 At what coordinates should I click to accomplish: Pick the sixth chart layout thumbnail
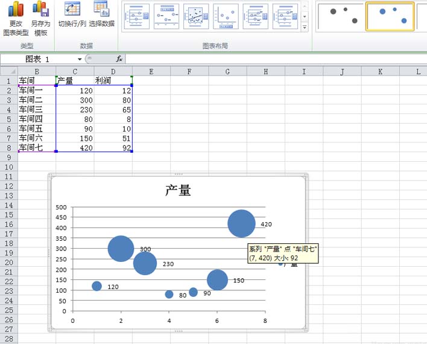(x=285, y=17)
